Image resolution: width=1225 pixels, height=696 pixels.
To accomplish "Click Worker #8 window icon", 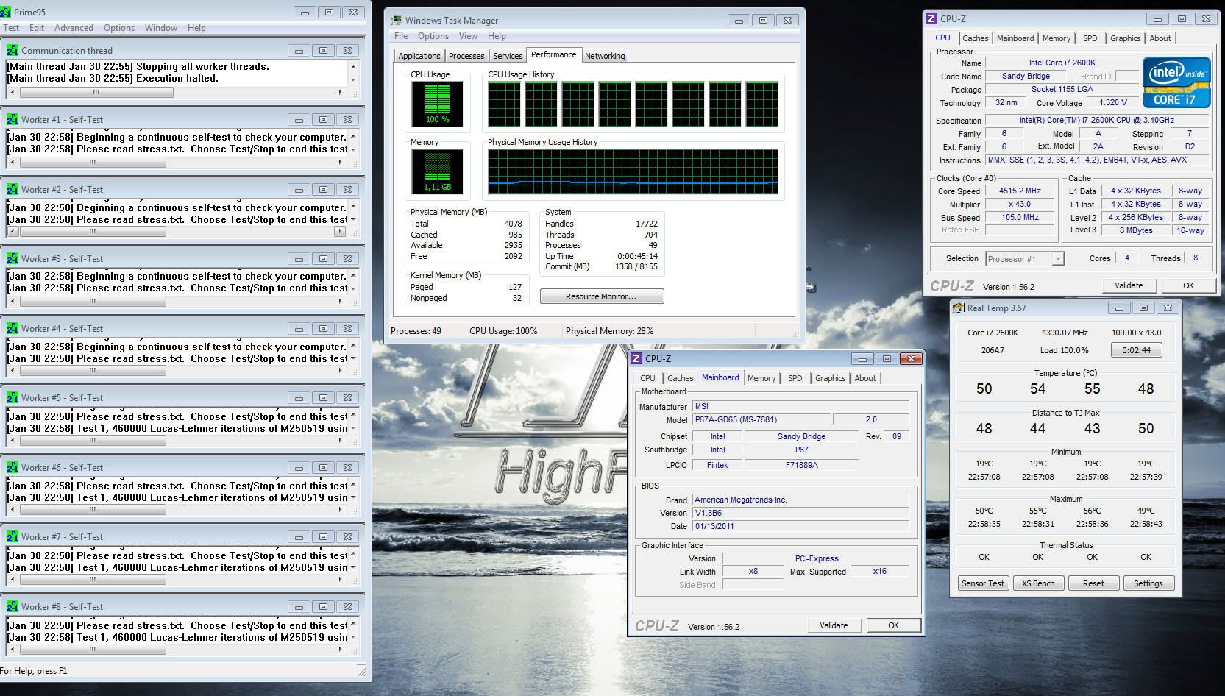I will tap(13, 606).
